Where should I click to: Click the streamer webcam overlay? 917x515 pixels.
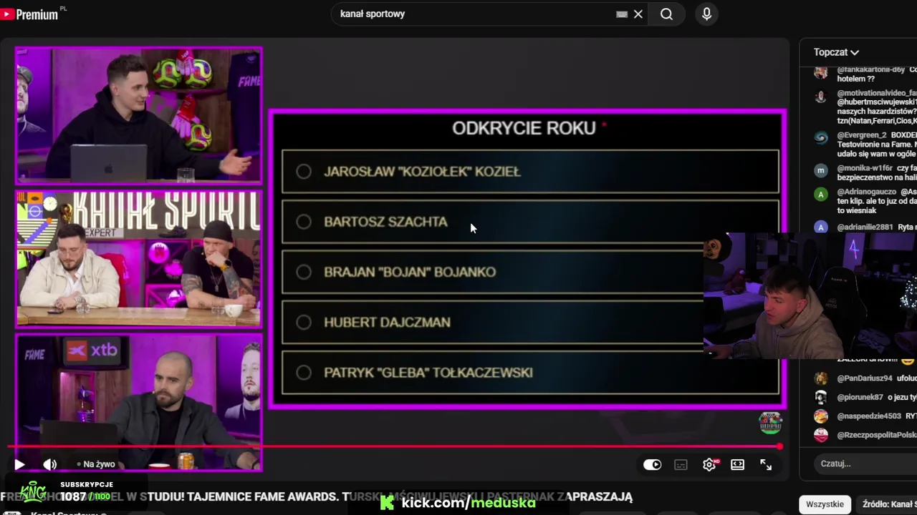[x=810, y=295]
